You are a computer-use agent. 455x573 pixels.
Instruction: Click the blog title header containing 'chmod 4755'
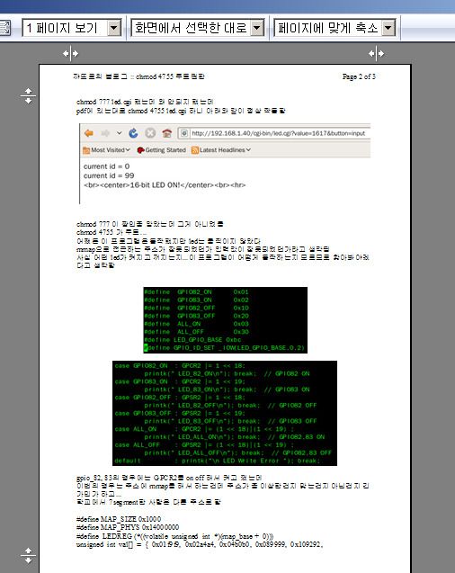(x=138, y=76)
